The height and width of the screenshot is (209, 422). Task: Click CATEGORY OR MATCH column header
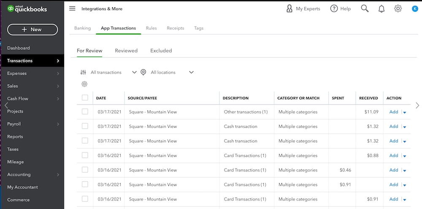(298, 98)
